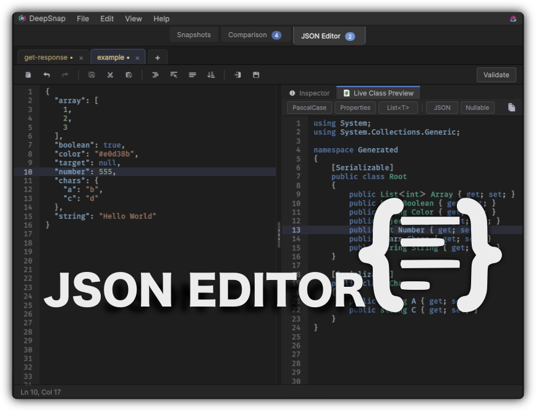
Task: Click status bar Ln 10, Col 17
Action: click(41, 392)
